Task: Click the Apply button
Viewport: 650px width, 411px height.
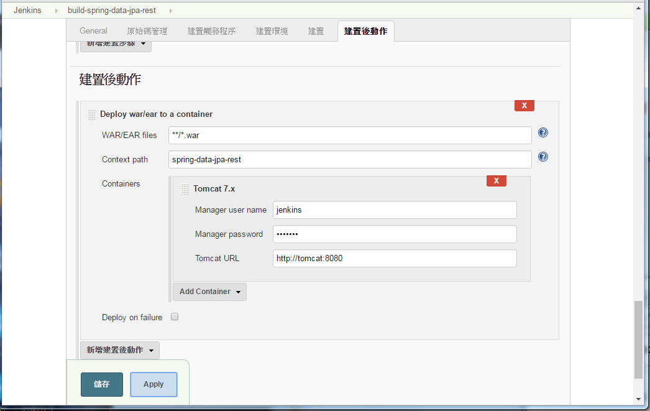Action: click(153, 384)
